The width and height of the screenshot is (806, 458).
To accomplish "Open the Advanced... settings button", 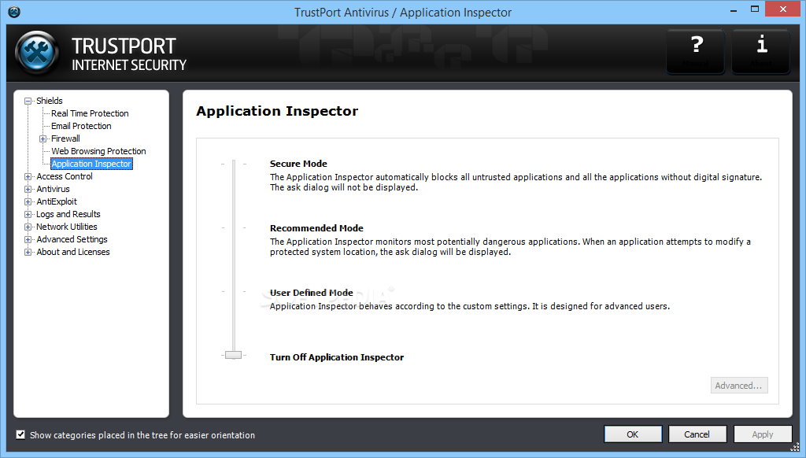I will point(738,386).
